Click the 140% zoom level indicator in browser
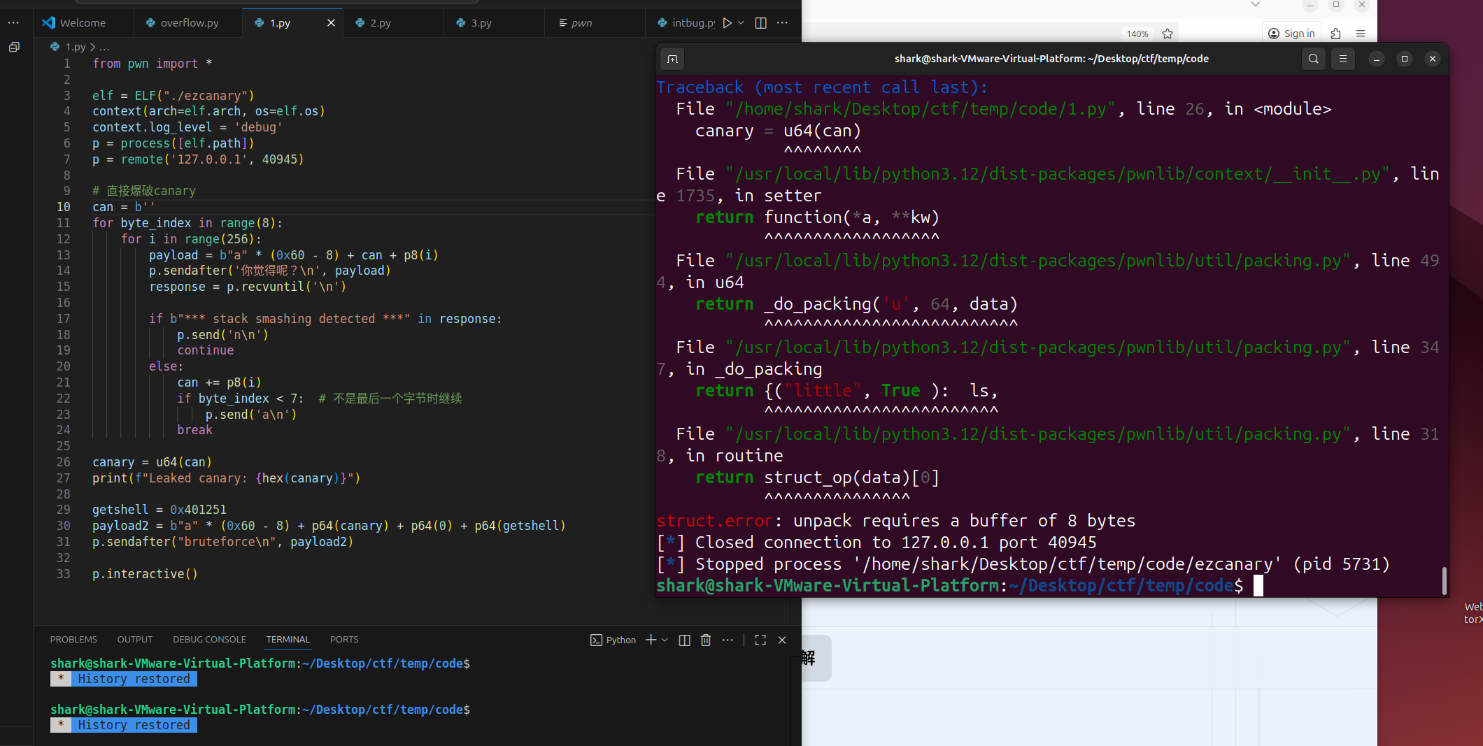Screen dimensions: 1483x746 click(1137, 34)
